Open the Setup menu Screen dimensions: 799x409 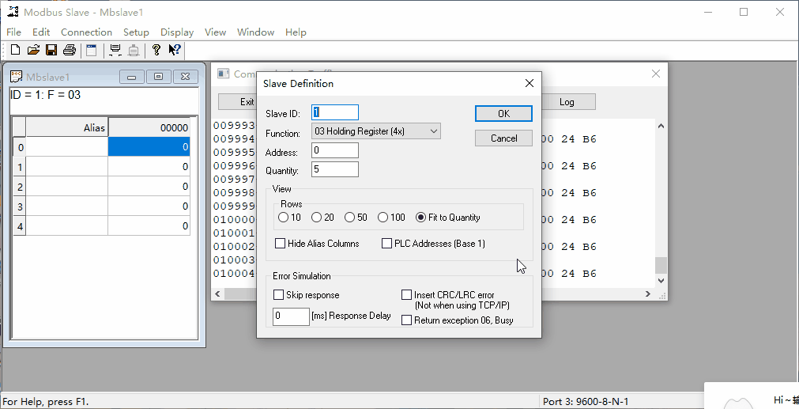[136, 32]
